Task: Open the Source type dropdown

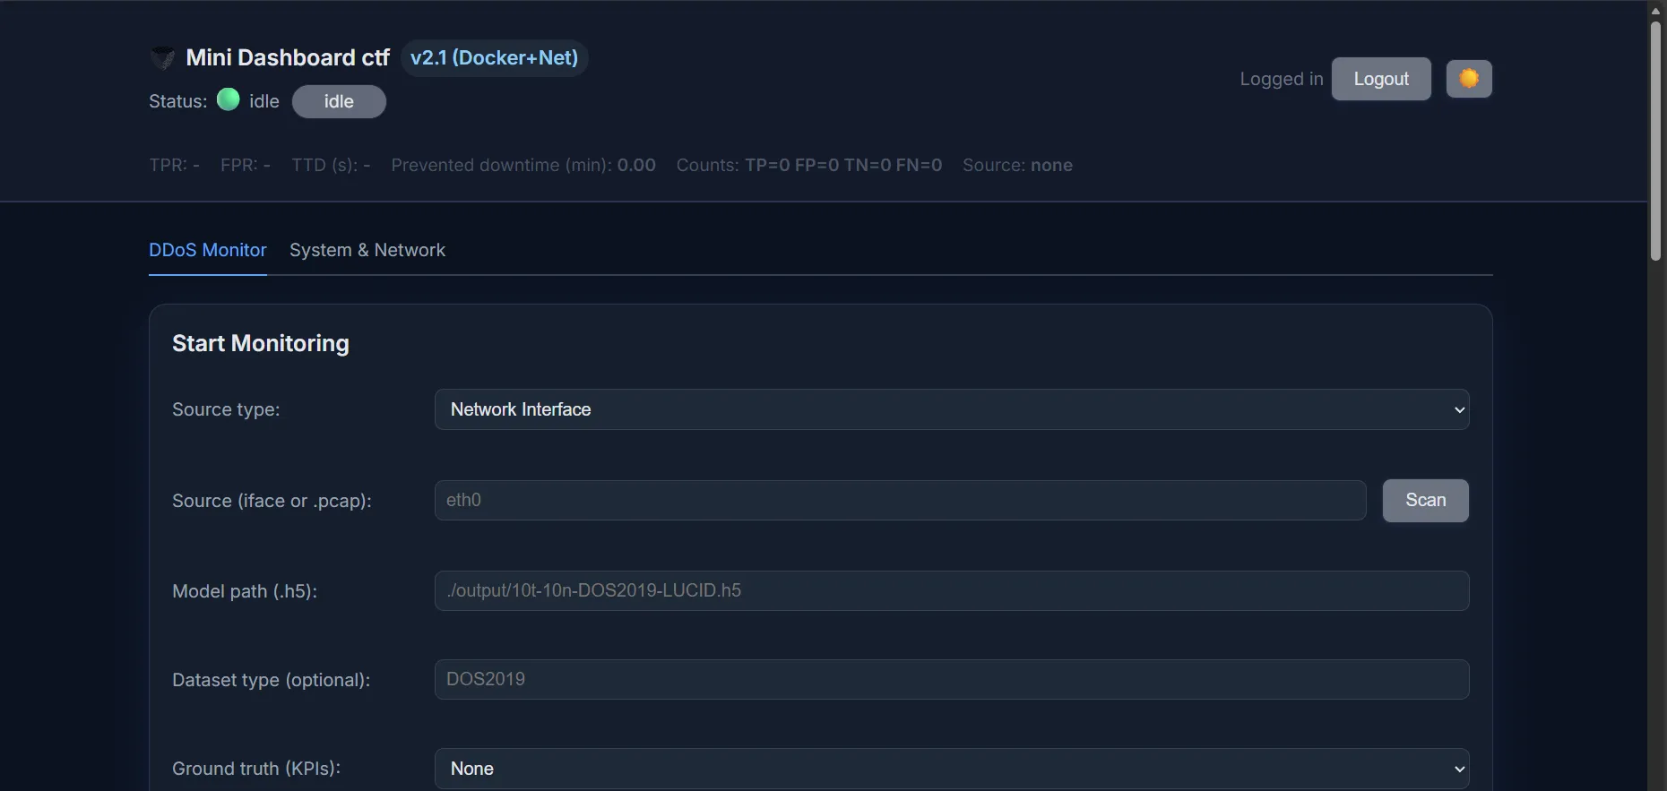Action: 950,409
